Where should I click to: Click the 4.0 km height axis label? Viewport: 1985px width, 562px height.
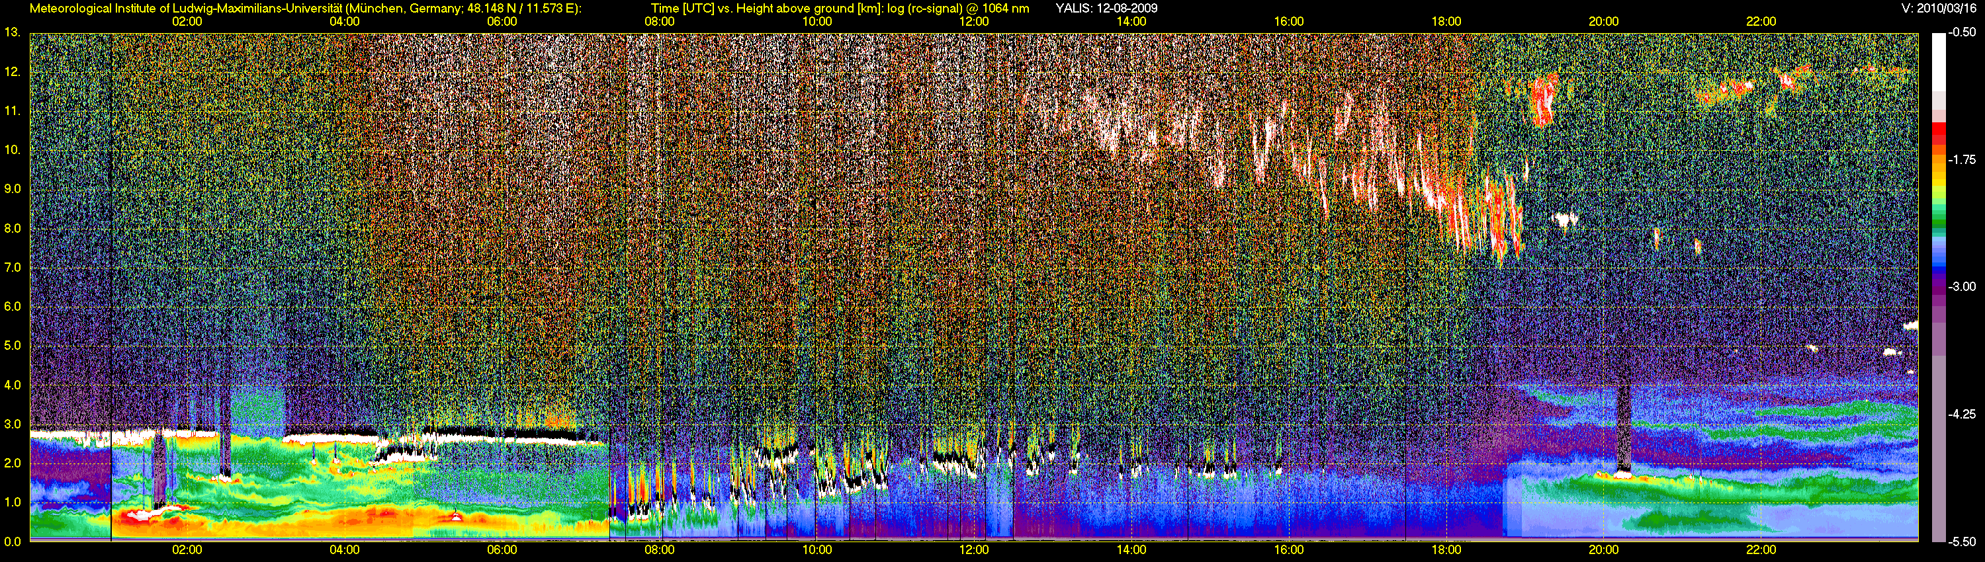(13, 385)
